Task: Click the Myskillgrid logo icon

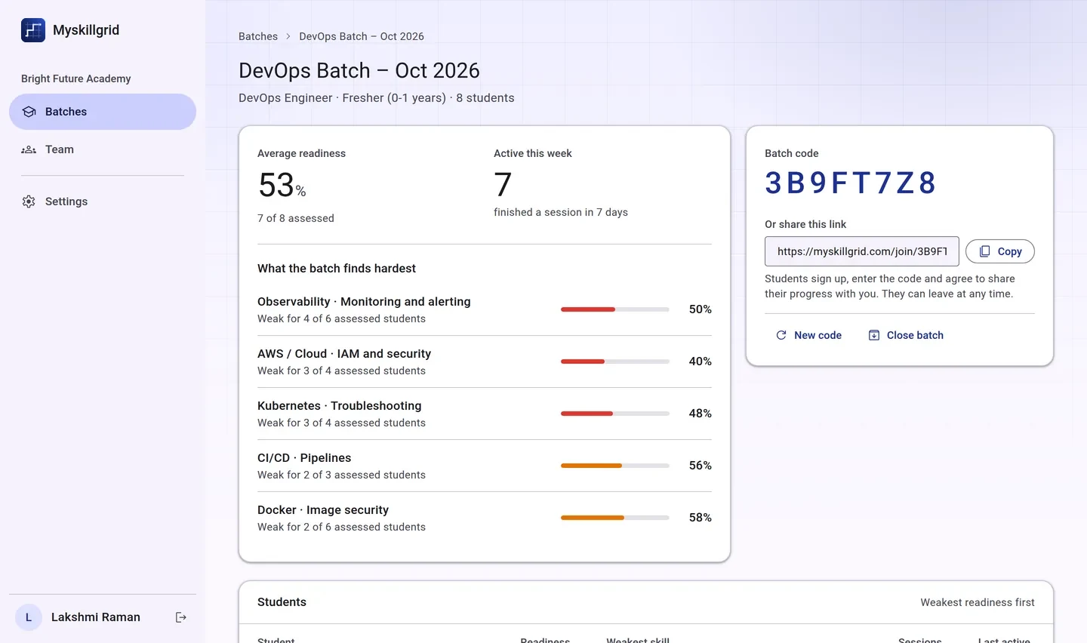Action: click(x=33, y=30)
